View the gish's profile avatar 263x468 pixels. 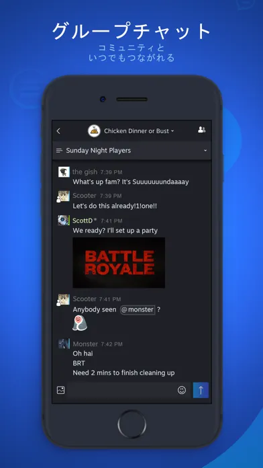(64, 172)
